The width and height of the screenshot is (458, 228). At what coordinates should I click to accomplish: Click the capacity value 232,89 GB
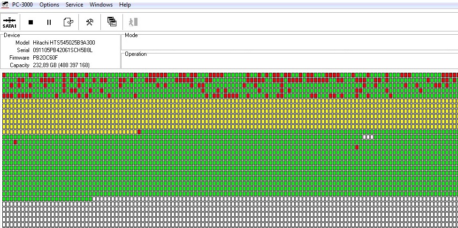point(61,65)
